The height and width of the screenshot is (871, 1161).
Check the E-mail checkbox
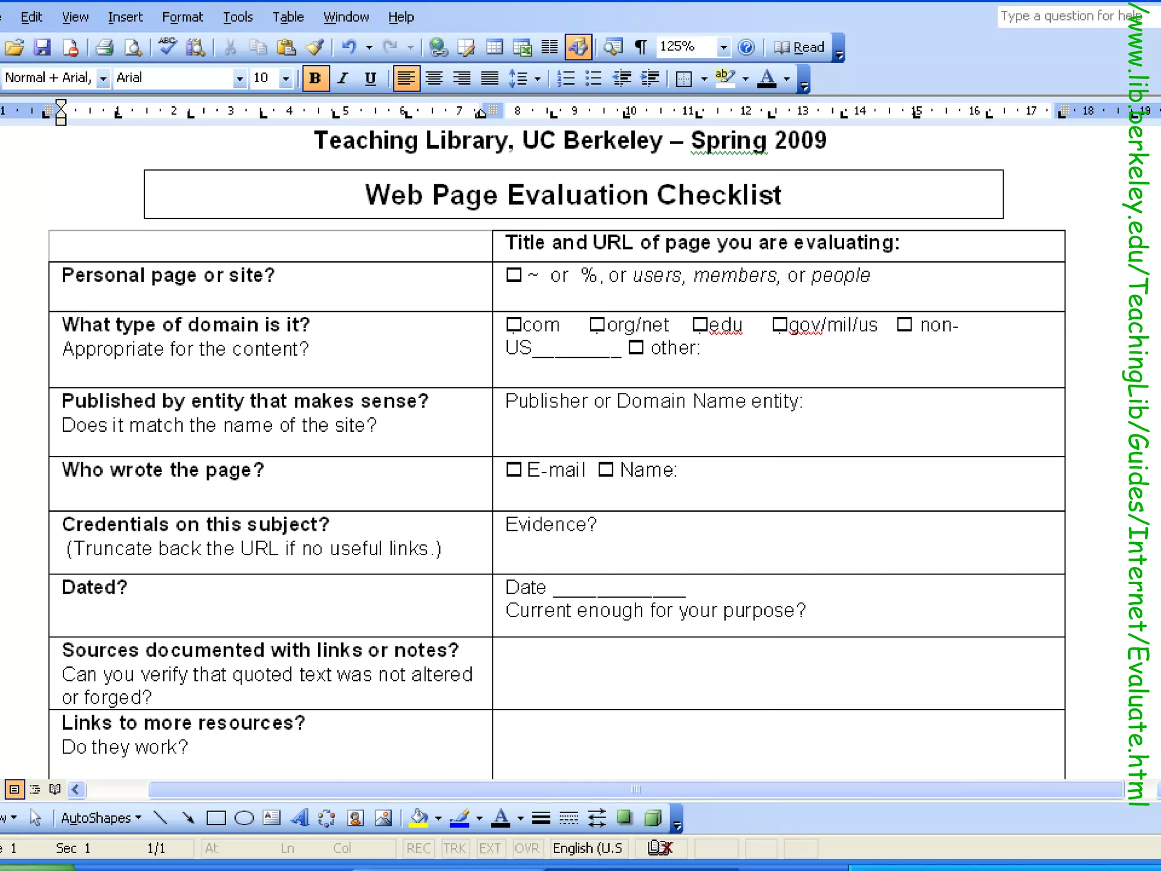coord(514,470)
